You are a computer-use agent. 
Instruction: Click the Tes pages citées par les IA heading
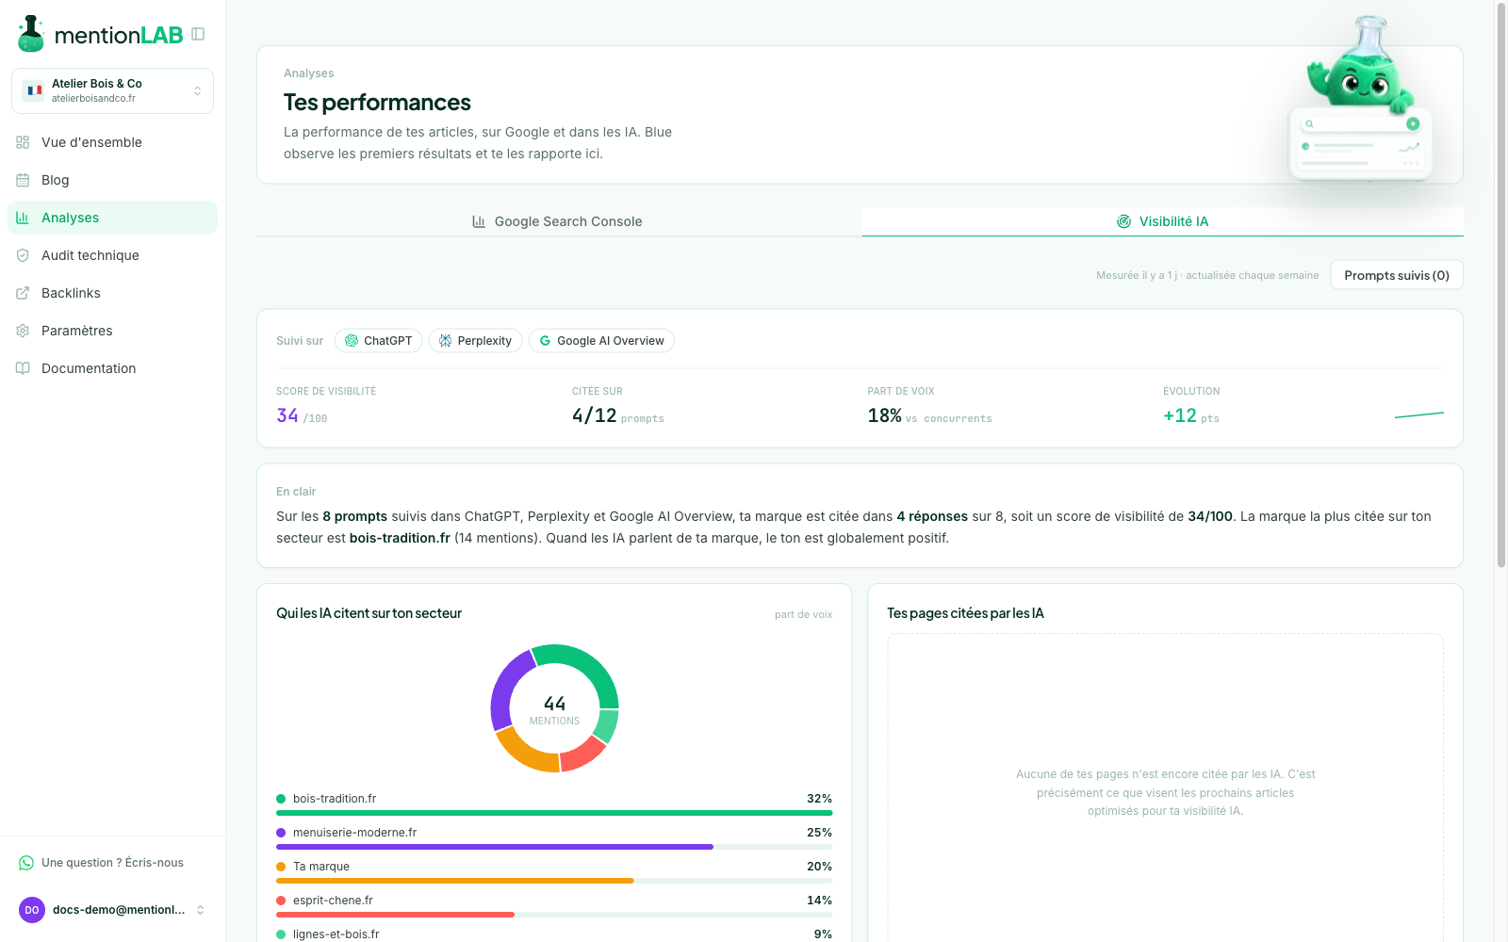click(965, 613)
